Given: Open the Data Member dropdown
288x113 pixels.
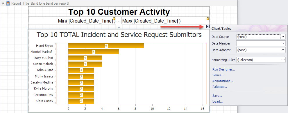Looking at the screenshot, I should 283,43.
